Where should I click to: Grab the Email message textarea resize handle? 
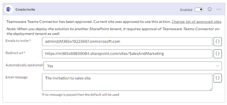[x=211, y=89]
